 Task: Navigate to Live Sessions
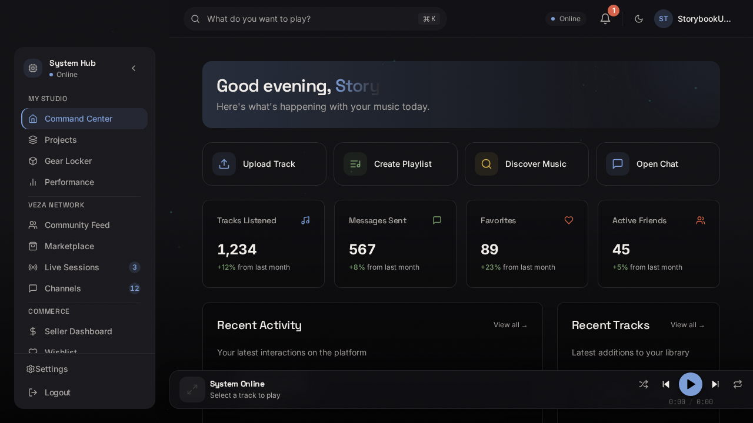click(72, 267)
